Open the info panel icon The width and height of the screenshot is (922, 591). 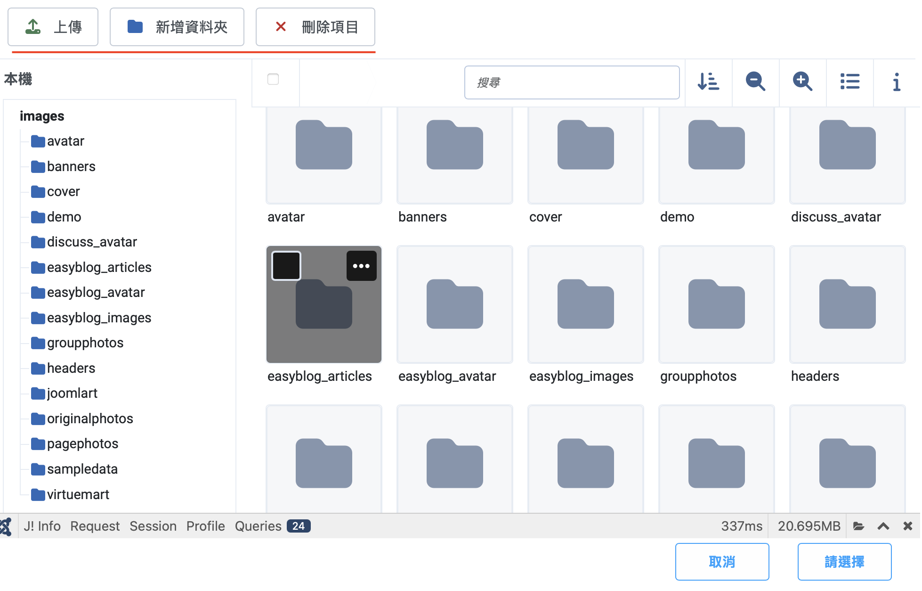coord(897,82)
